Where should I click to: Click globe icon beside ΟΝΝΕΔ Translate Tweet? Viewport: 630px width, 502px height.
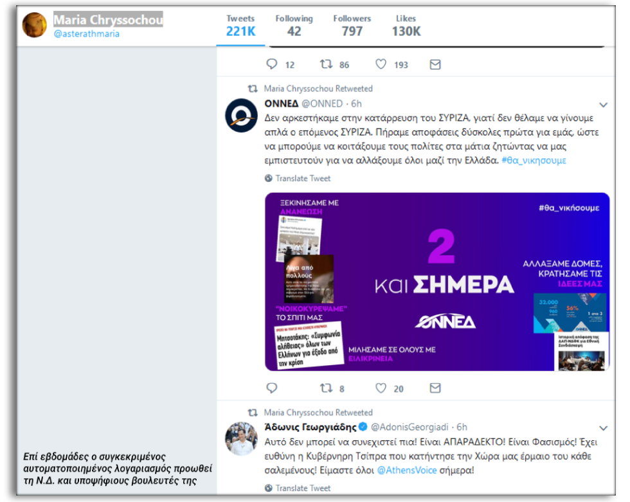(269, 178)
